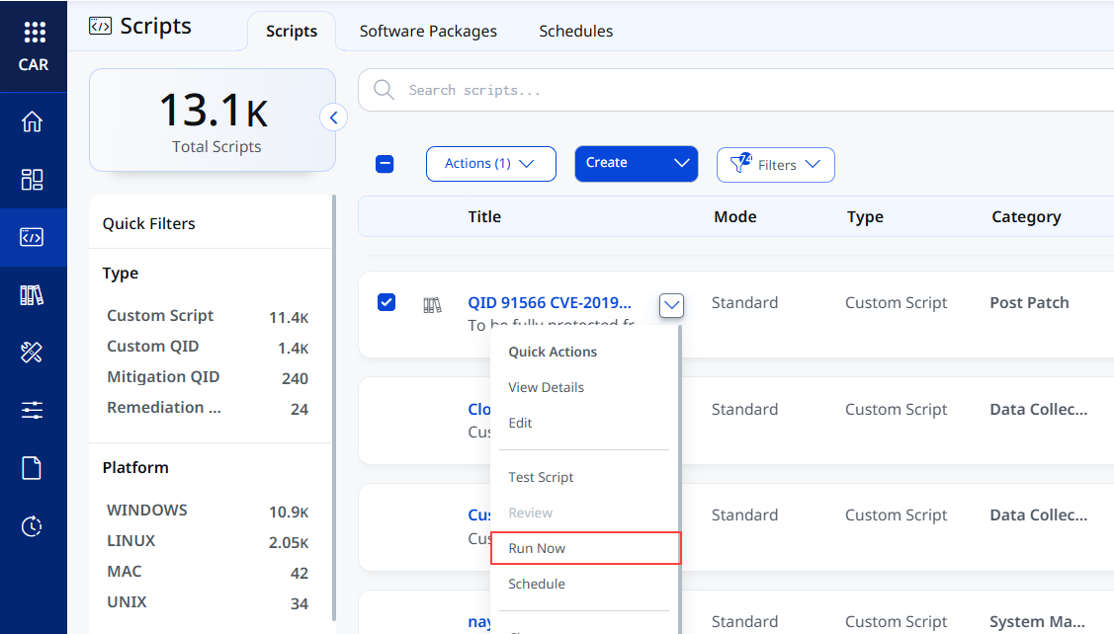Open the document reports icon in sidebar
The height and width of the screenshot is (634, 1114).
tap(32, 468)
